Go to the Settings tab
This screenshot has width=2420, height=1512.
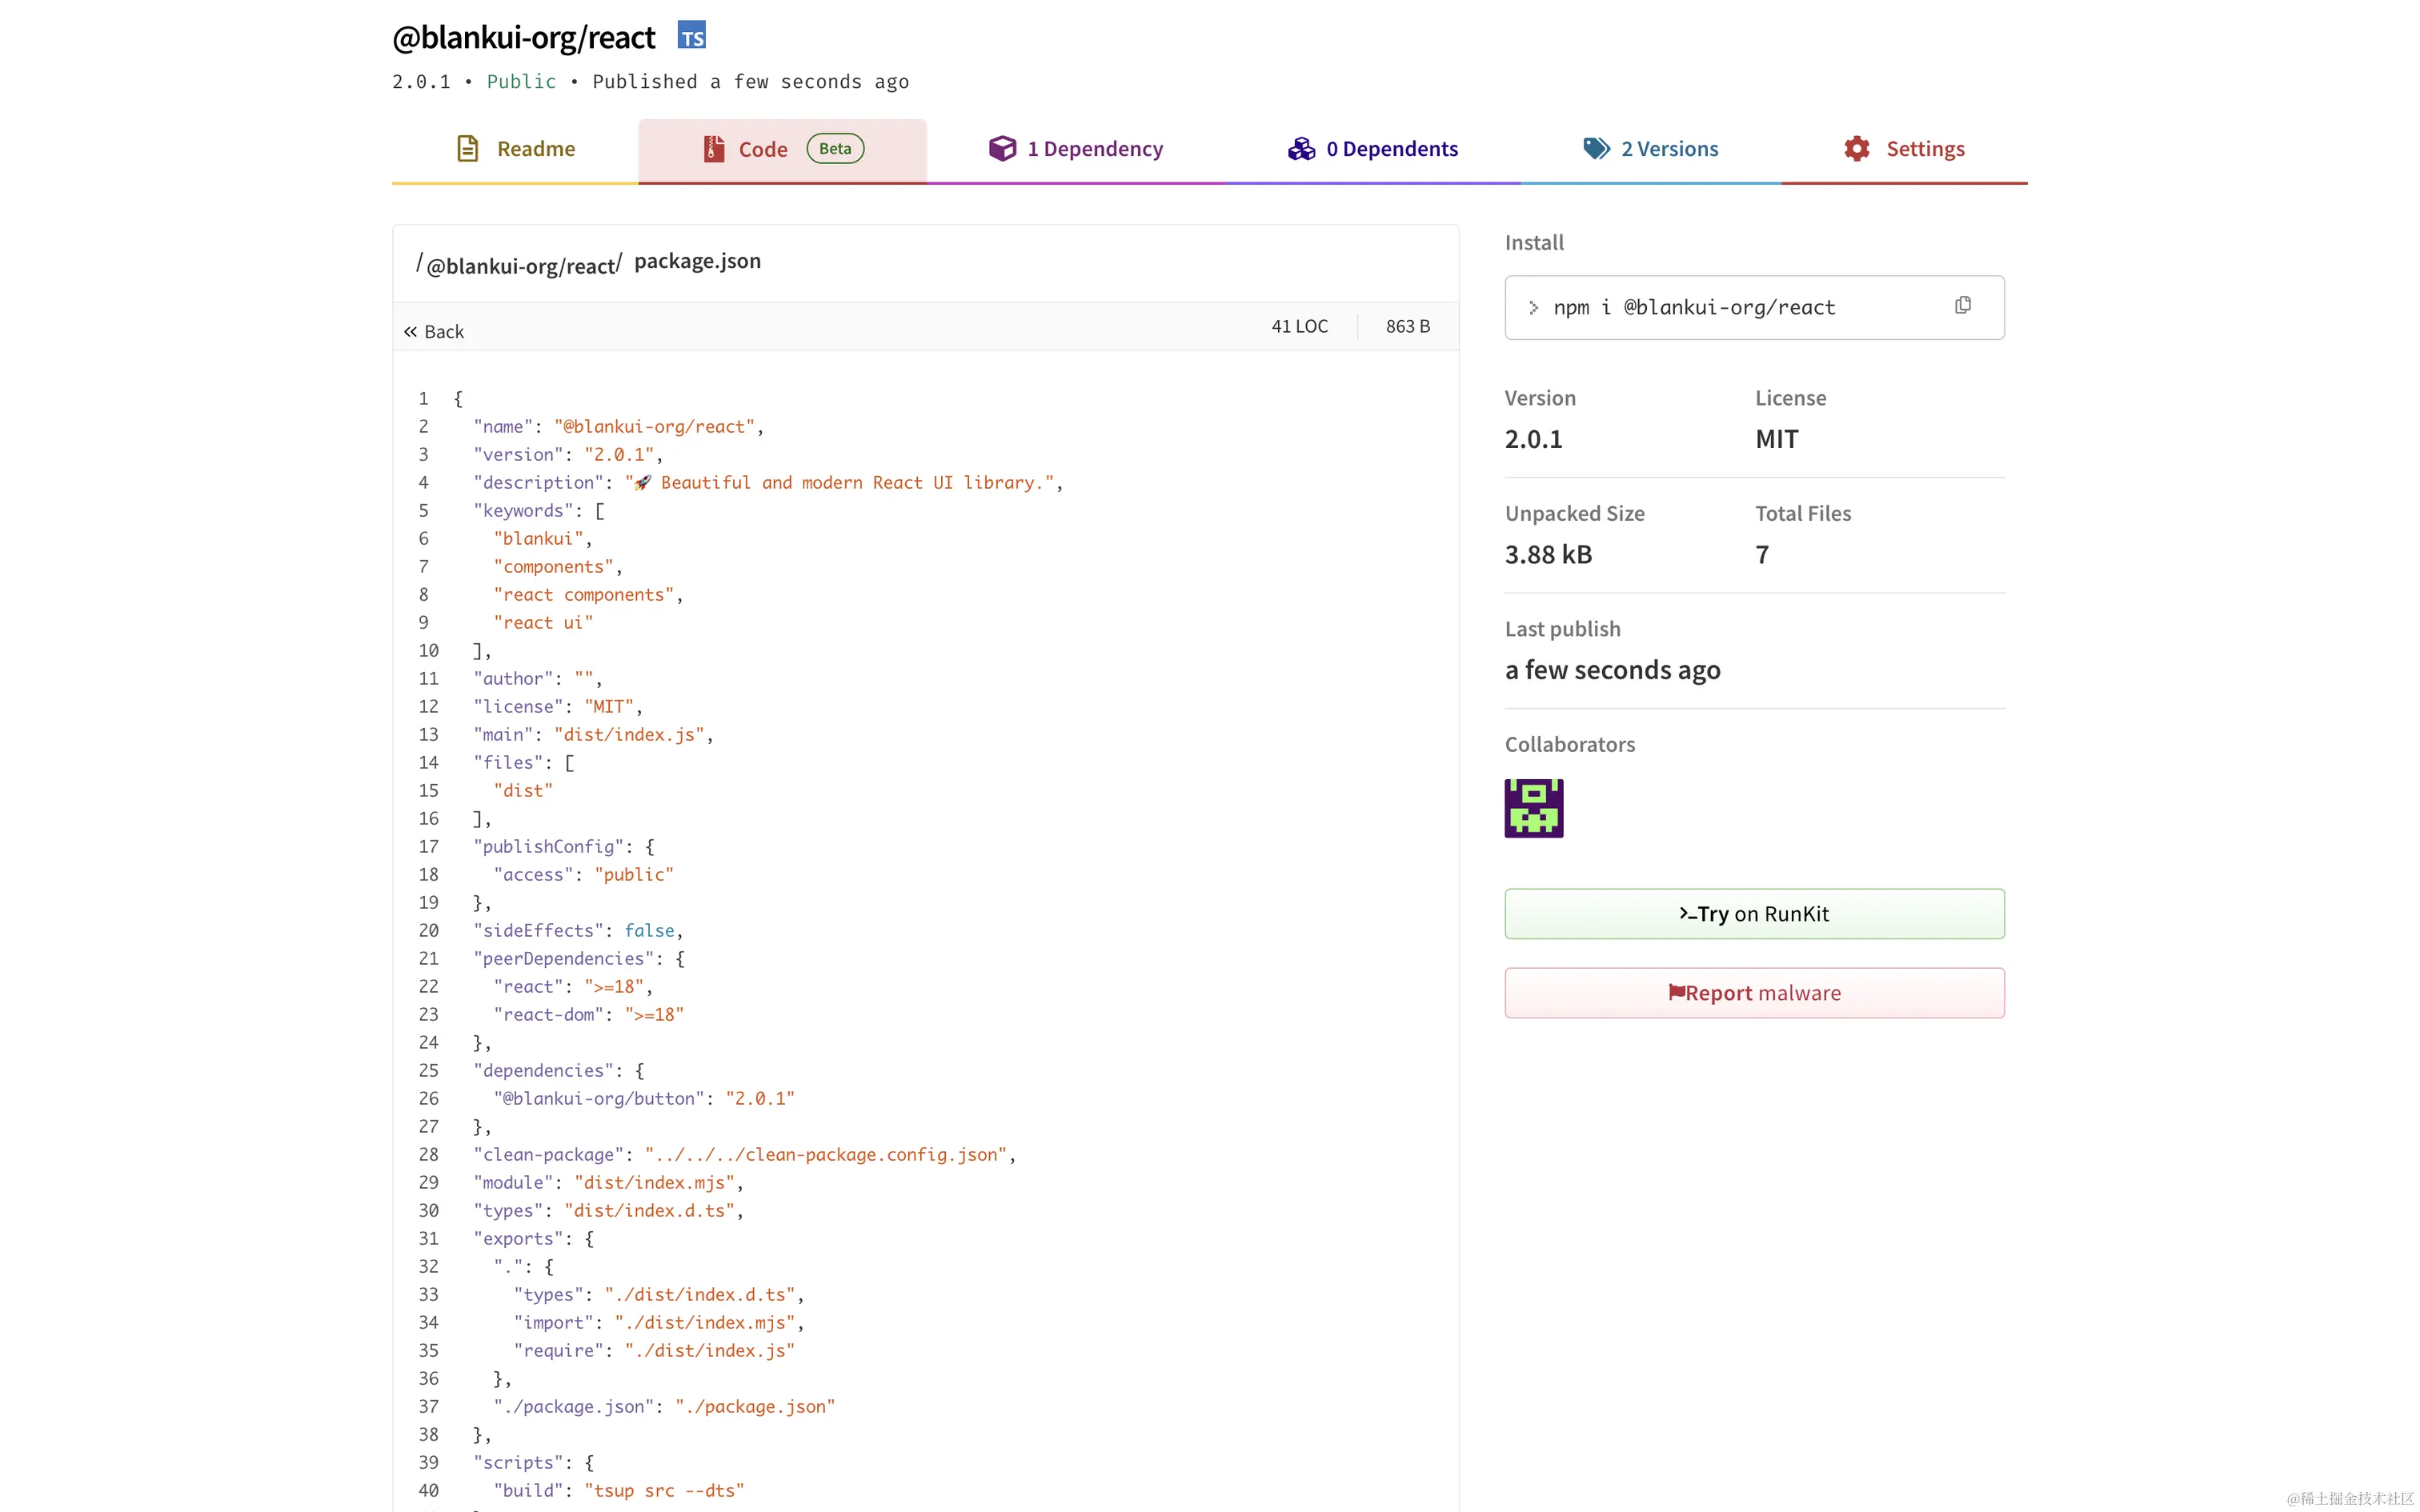[1904, 149]
